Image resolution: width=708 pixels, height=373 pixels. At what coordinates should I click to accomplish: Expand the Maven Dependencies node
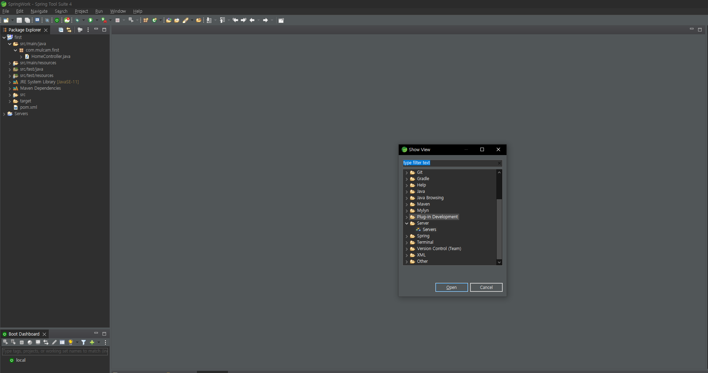click(x=10, y=88)
